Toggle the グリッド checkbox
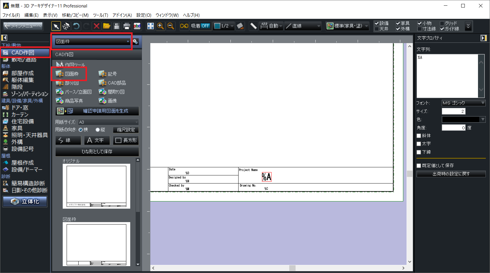This screenshot has height=273, width=490. click(442, 23)
